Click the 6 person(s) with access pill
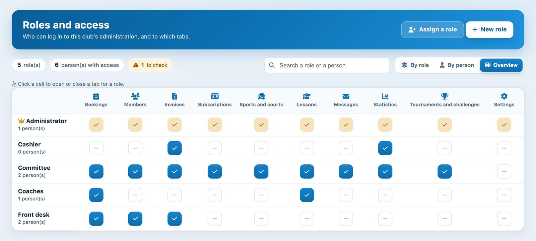The height and width of the screenshot is (241, 536). pyautogui.click(x=87, y=65)
